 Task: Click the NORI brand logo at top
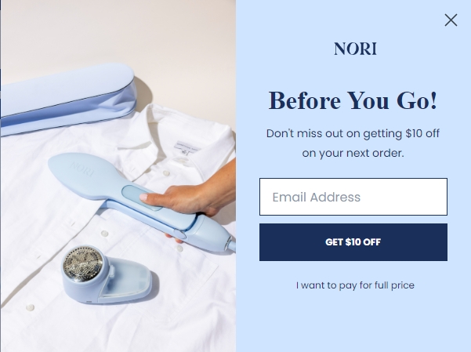tap(355, 49)
